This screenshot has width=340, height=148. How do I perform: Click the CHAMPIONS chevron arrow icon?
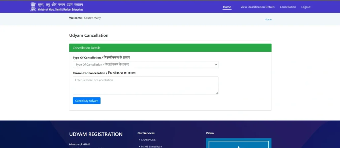point(139,140)
